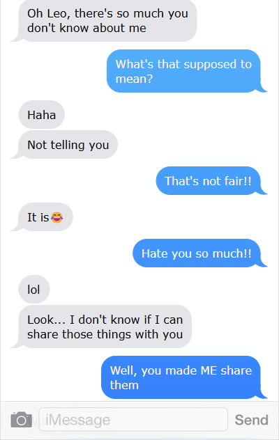
Task: Select the "What's that supposed to mean?" bubble
Action: (183, 71)
